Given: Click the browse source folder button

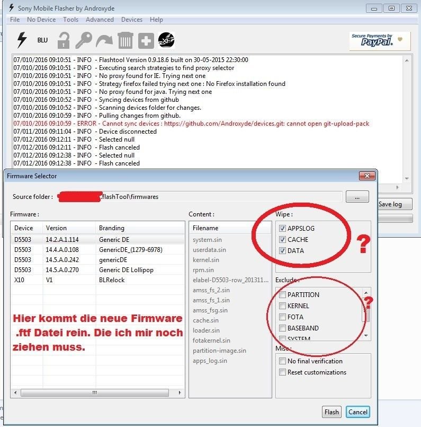Looking at the screenshot, I should pyautogui.click(x=357, y=197).
